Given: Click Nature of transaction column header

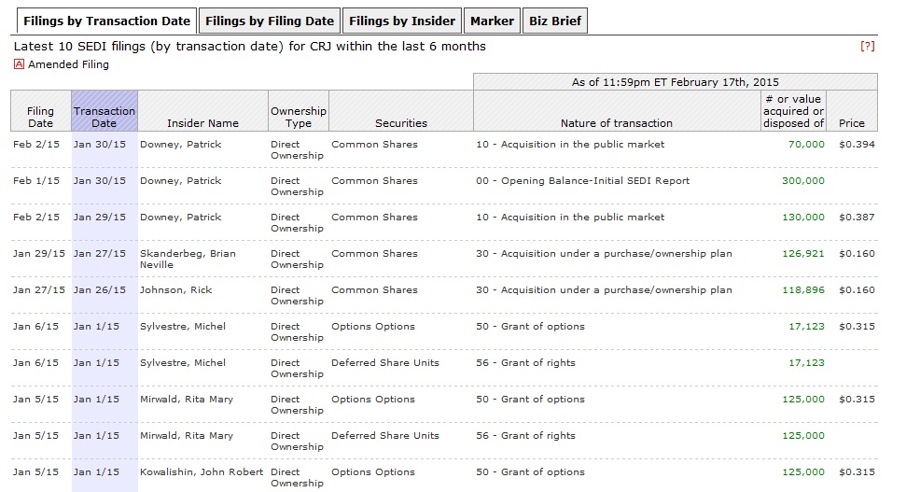Looking at the screenshot, I should click(616, 123).
